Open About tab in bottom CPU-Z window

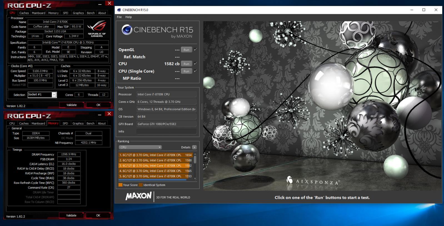(102, 124)
